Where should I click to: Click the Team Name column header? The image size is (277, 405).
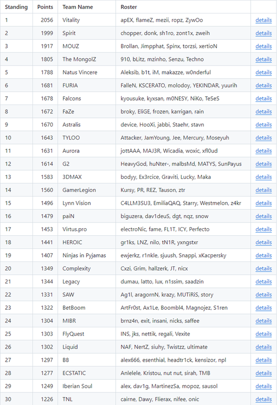(x=78, y=7)
